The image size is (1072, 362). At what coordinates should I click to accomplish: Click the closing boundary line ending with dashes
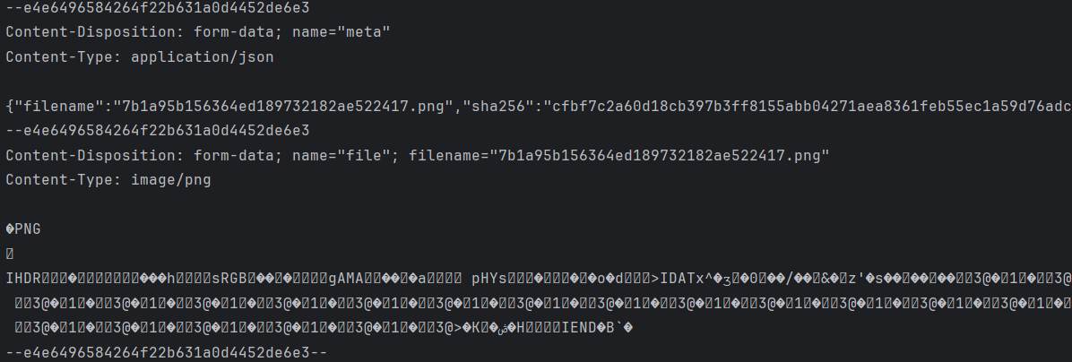pyautogui.click(x=169, y=352)
